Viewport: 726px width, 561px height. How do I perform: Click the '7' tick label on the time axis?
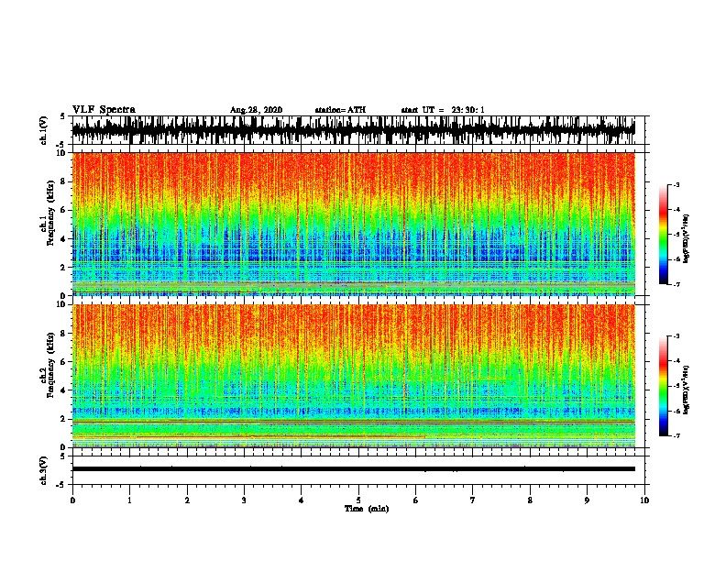pyautogui.click(x=473, y=500)
